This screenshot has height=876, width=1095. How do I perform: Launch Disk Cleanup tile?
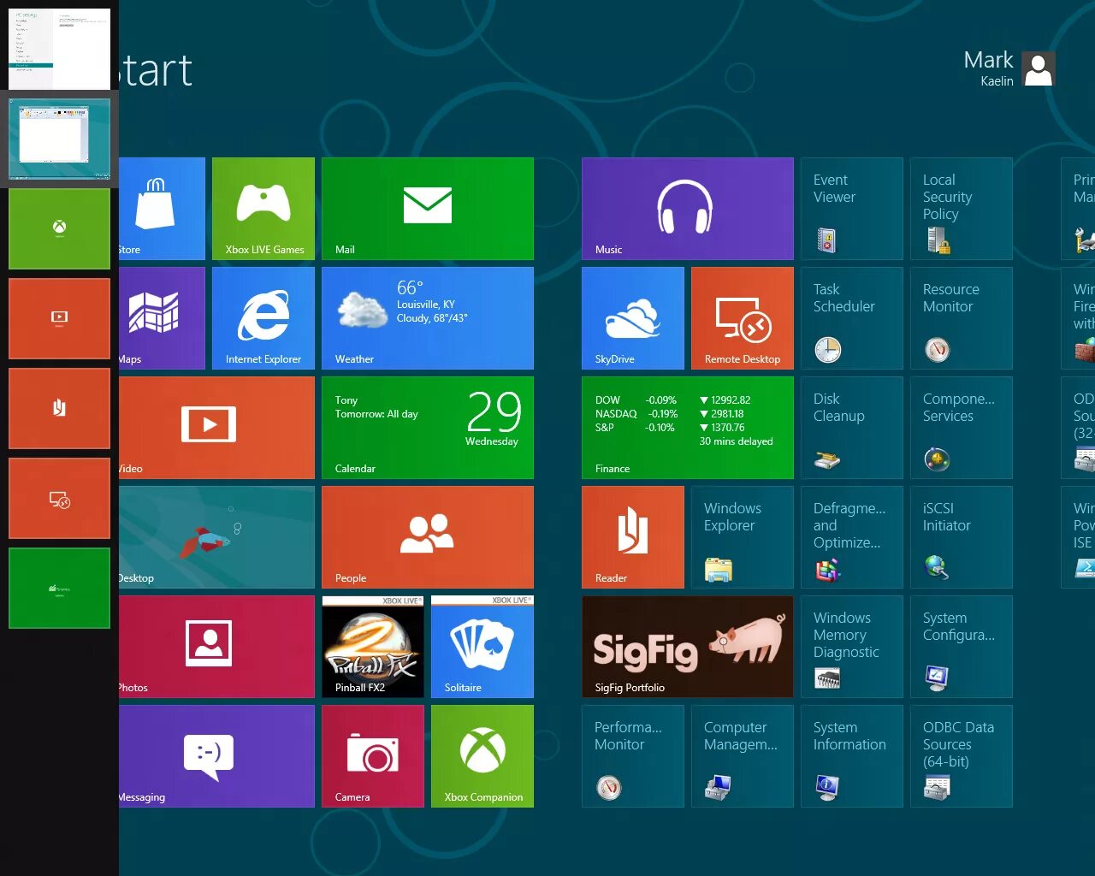coord(852,428)
